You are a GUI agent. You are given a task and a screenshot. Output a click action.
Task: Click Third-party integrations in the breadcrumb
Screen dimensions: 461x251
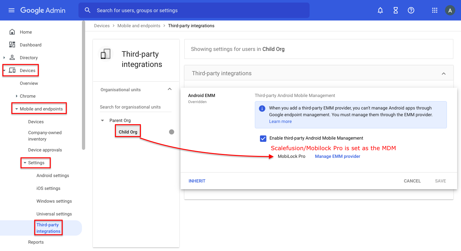click(x=191, y=26)
